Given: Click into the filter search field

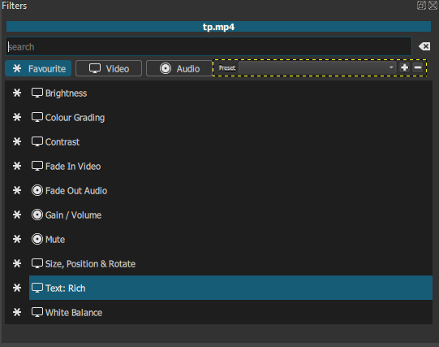Looking at the screenshot, I should tap(209, 46).
